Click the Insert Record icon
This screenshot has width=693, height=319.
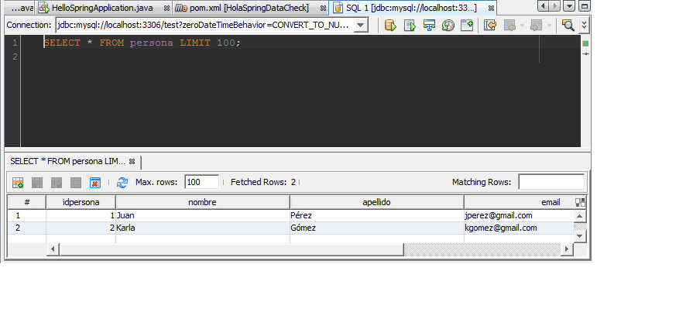pos(18,182)
